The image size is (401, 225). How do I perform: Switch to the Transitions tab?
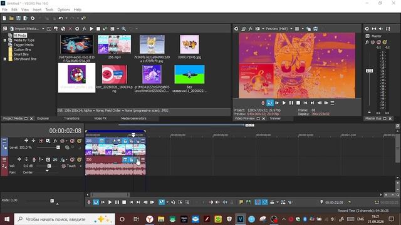71,118
